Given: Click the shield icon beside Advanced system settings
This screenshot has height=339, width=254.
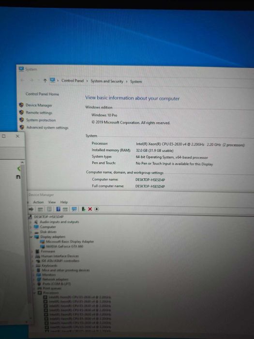Looking at the screenshot, I should coord(22,127).
